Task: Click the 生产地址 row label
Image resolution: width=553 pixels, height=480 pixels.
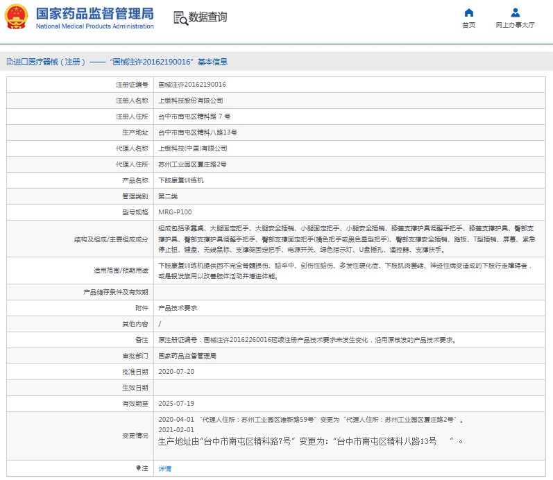Action: coord(135,132)
